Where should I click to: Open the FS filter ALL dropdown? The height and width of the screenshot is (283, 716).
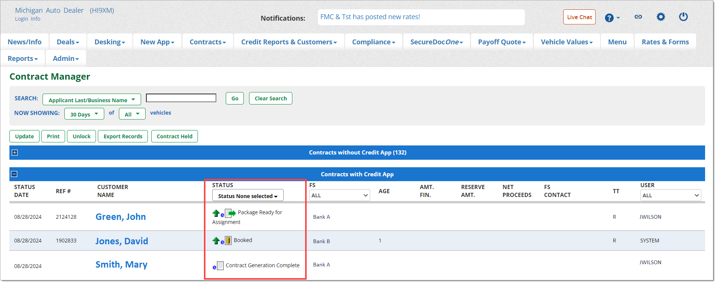pos(340,195)
